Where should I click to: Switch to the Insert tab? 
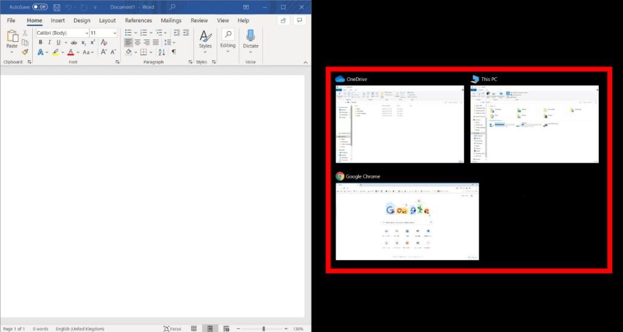(58, 20)
